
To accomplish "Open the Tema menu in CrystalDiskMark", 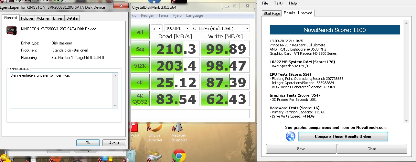I will 163,15.
